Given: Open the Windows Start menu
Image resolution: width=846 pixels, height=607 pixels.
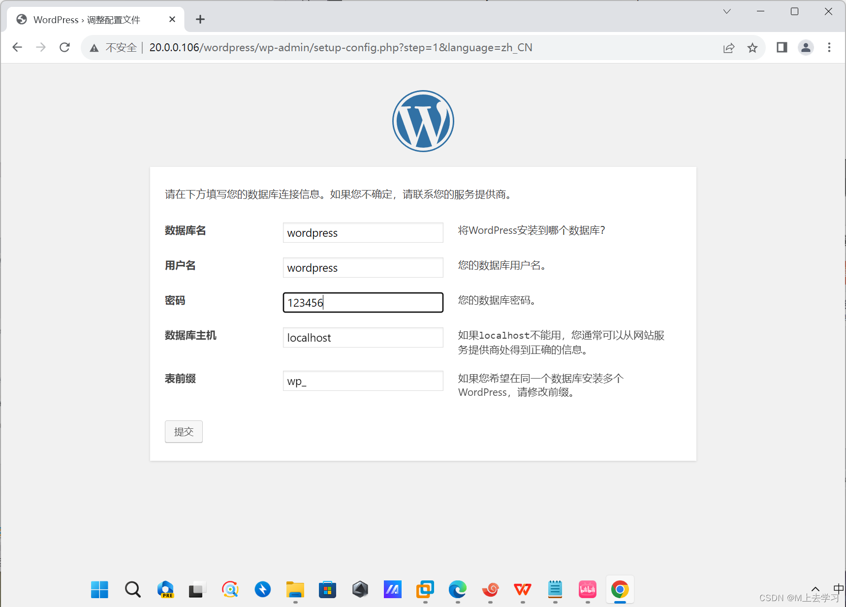Looking at the screenshot, I should (99, 589).
